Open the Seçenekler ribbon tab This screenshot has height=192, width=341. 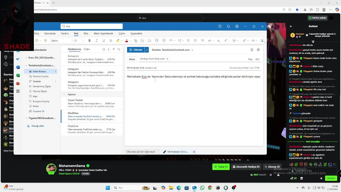[x=136, y=33]
